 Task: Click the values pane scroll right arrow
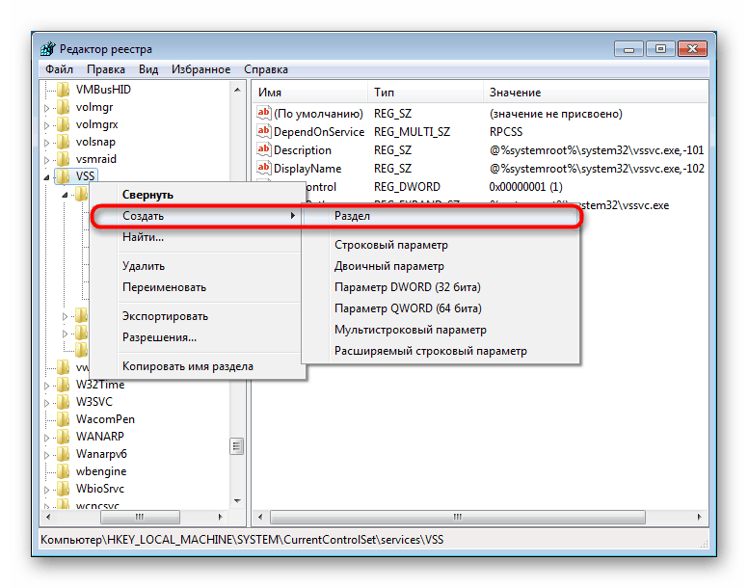(x=700, y=517)
